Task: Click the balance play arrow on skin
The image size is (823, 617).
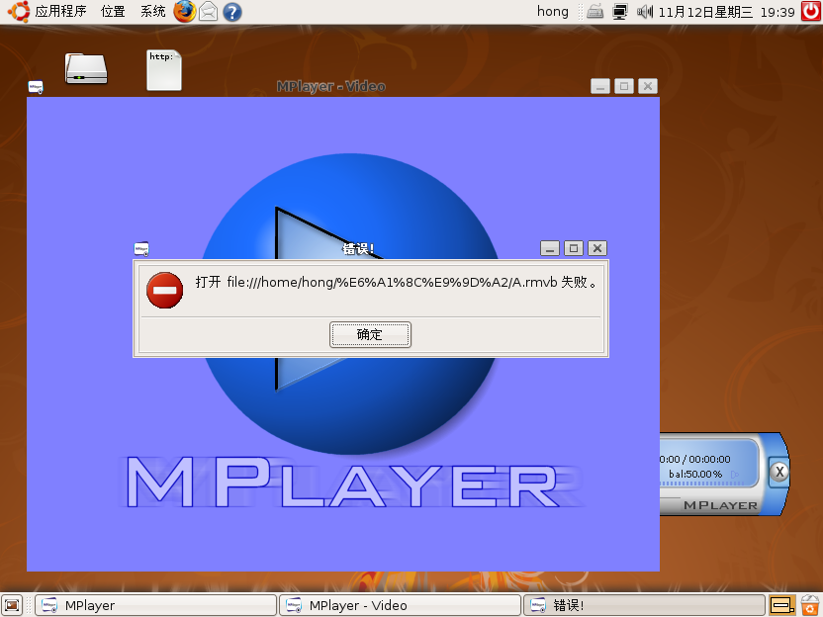Action: 735,475
